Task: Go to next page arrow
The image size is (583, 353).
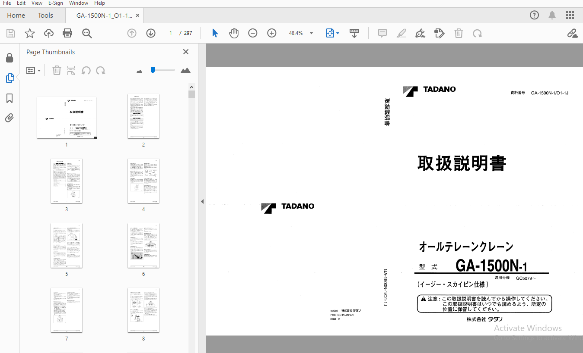Action: click(x=151, y=33)
